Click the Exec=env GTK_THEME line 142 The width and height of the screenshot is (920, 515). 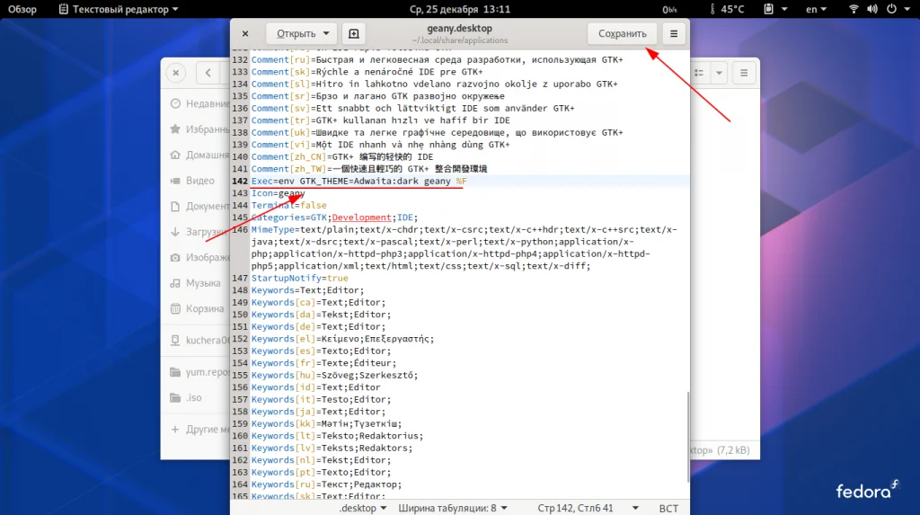pos(358,181)
